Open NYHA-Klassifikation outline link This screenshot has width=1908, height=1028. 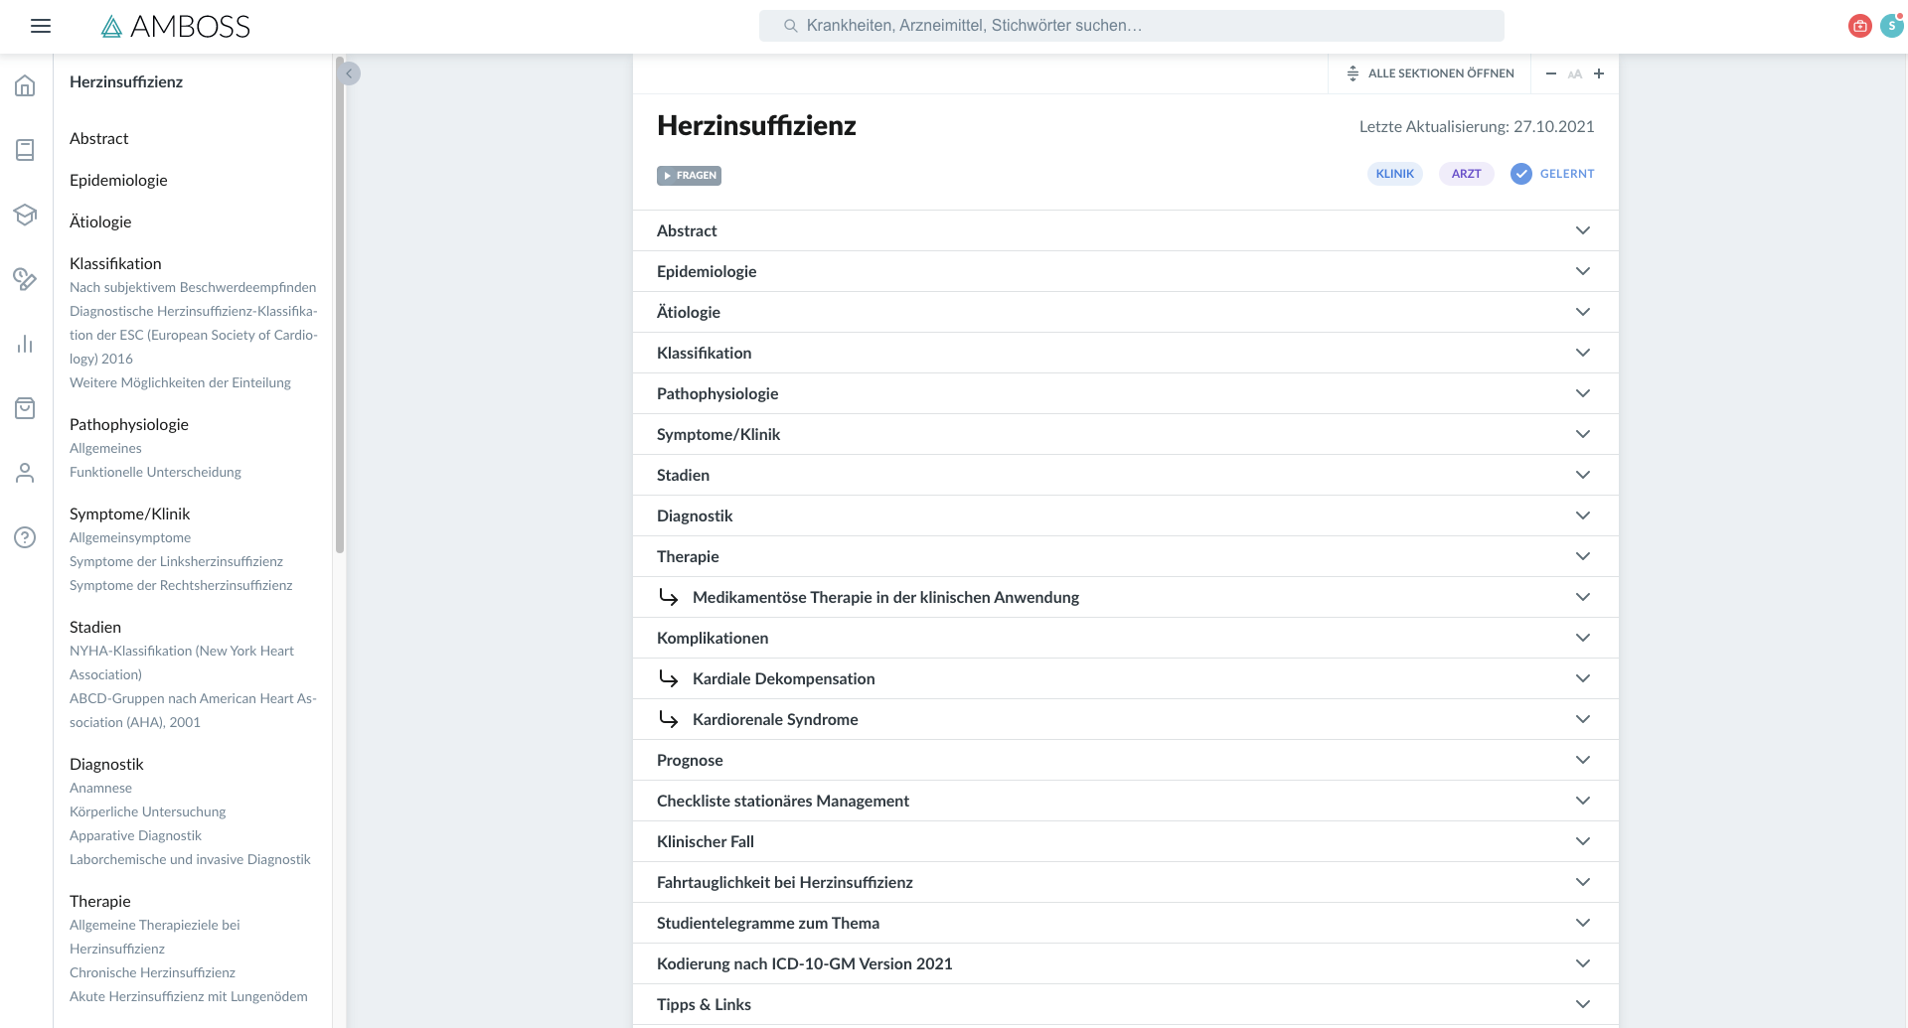[x=182, y=662]
